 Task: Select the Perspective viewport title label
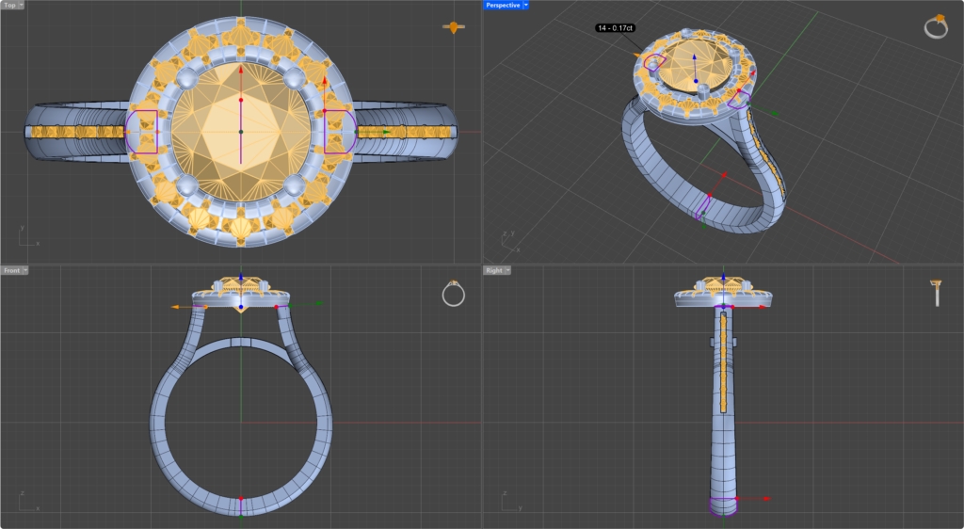[x=502, y=5]
